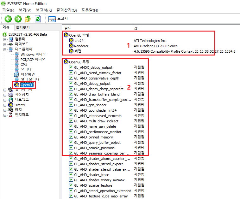The height and width of the screenshot is (199, 240).
Task: Go up one level with folder arrow icon
Action: (28, 19)
